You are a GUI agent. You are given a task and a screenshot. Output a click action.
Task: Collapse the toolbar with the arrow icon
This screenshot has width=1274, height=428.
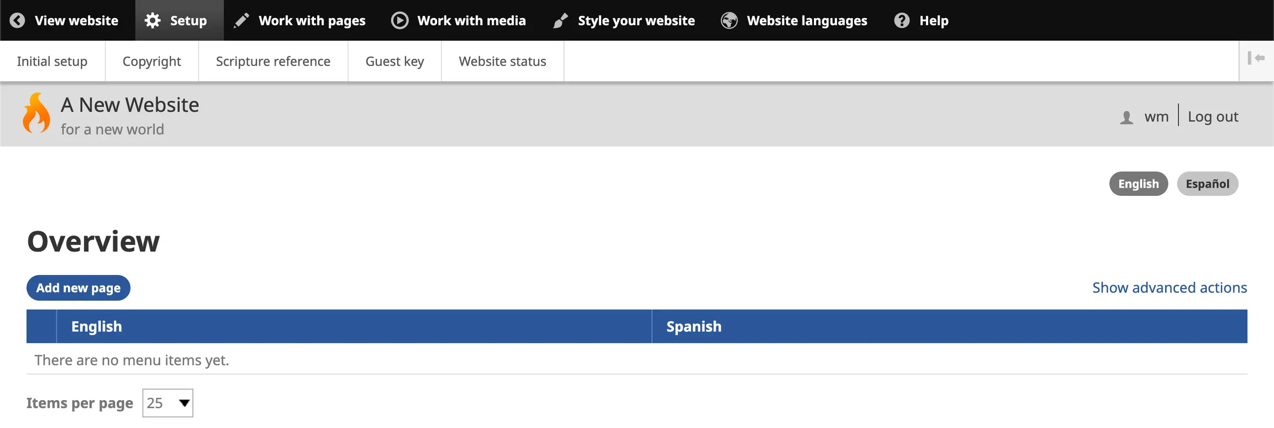(1256, 58)
